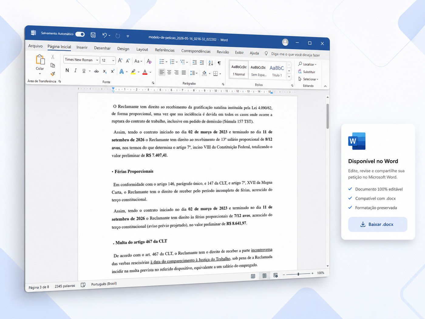Toggle subscript formatting
Viewport: 425px width, 319px height.
click(104, 71)
